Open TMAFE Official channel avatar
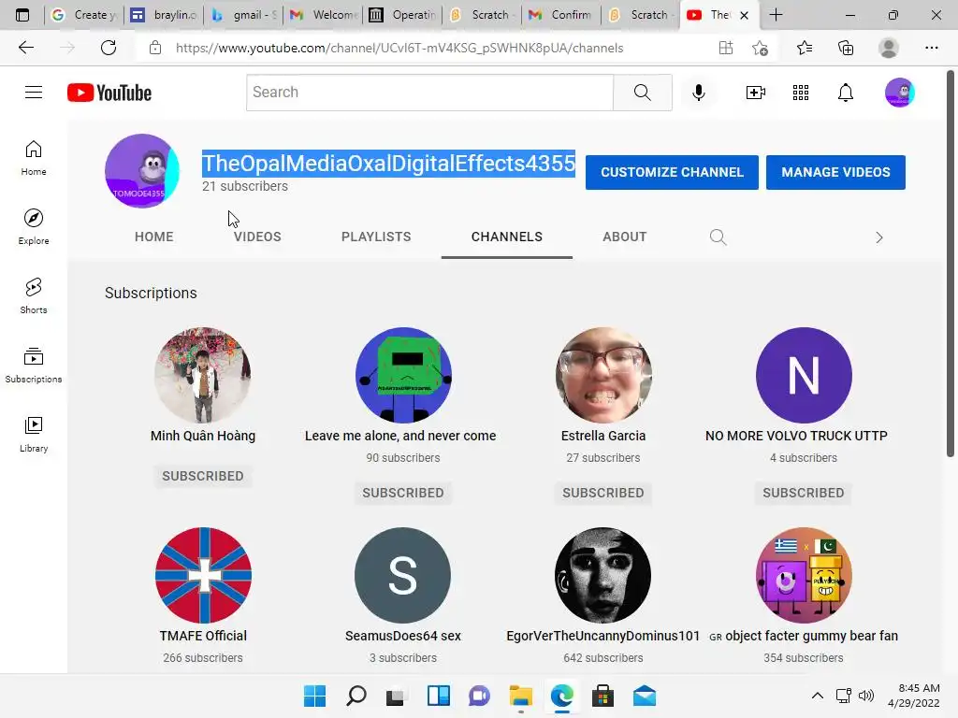Image resolution: width=958 pixels, height=718 pixels. click(x=203, y=575)
